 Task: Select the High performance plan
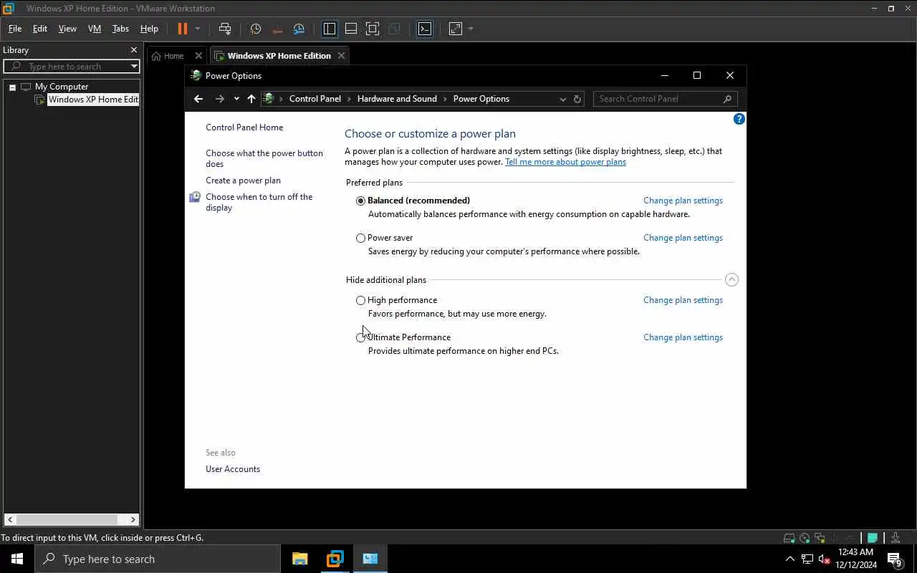pos(360,300)
